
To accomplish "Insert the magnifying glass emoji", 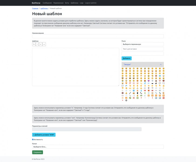I will pyautogui.click(x=156, y=93).
